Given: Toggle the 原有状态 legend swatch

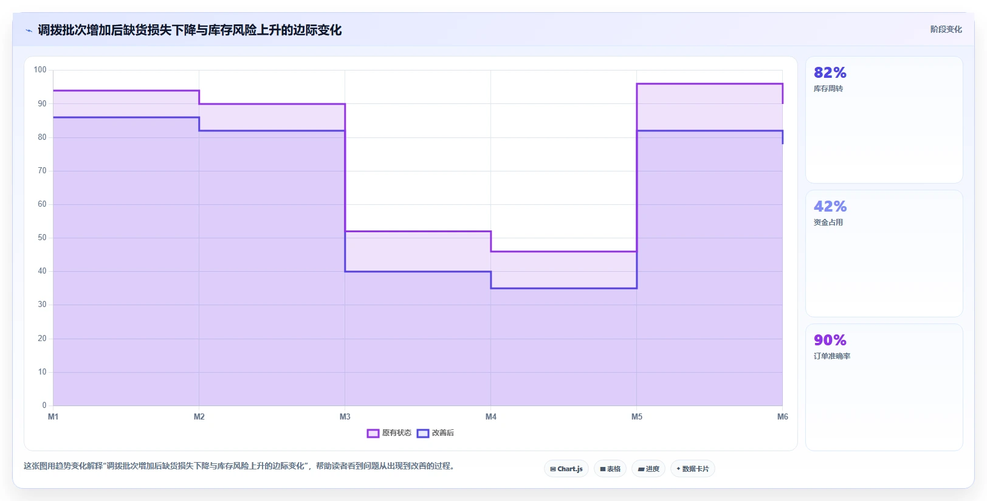Looking at the screenshot, I should tap(373, 434).
